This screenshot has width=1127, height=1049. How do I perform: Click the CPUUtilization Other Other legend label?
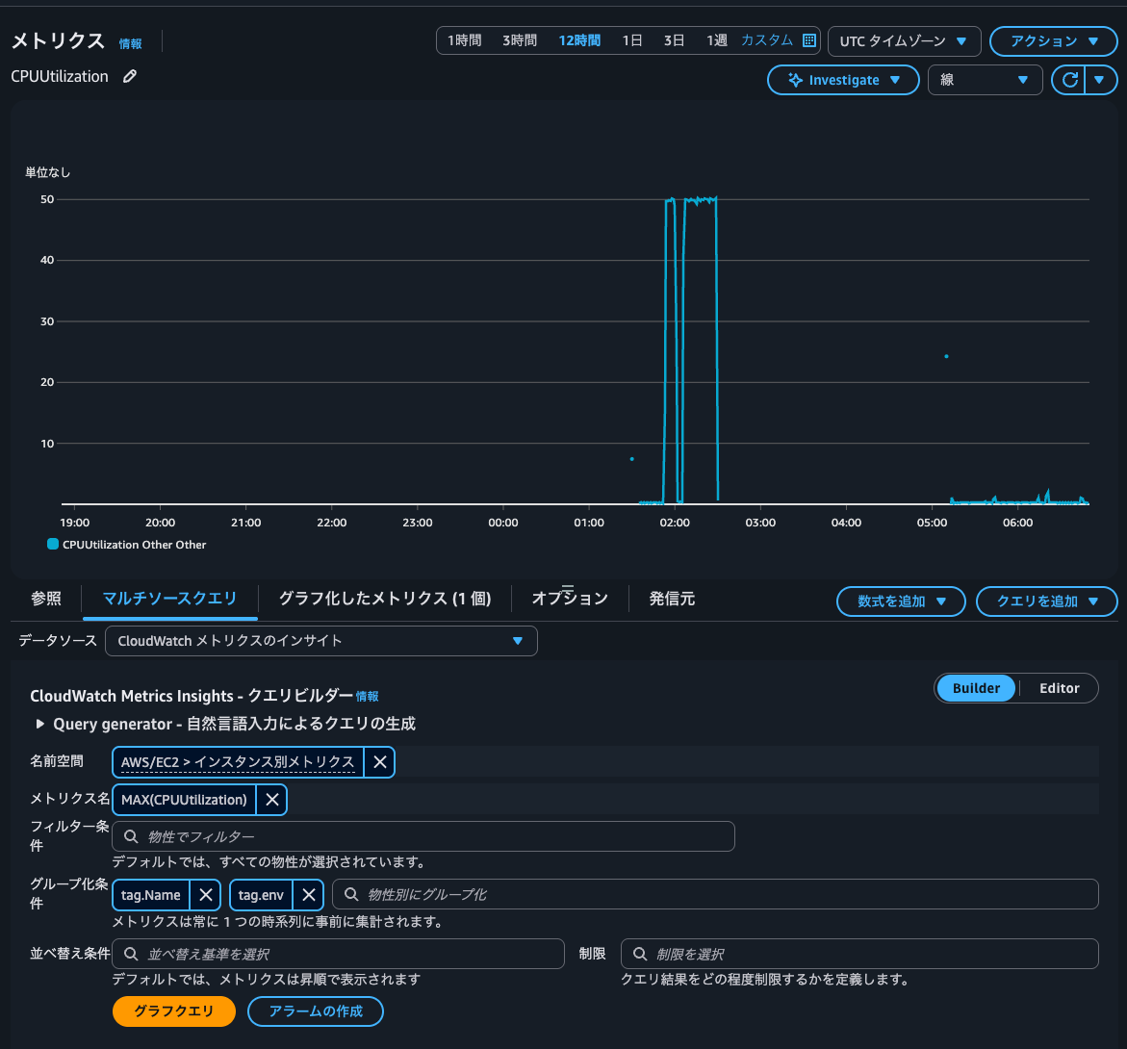pyautogui.click(x=135, y=545)
